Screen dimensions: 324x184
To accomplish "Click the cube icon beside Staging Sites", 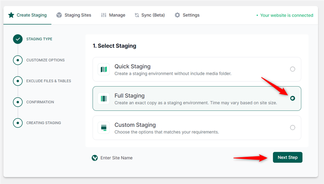I will point(59,15).
